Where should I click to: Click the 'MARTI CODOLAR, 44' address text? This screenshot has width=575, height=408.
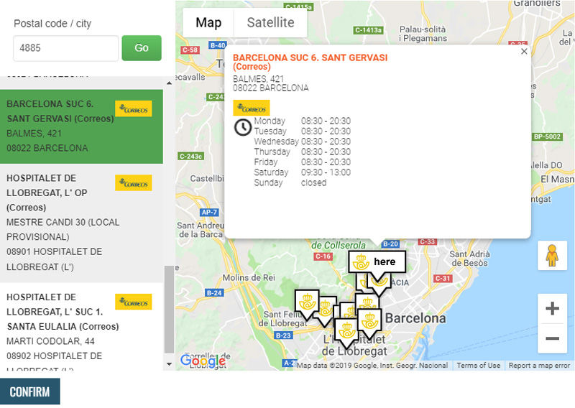coord(50,341)
